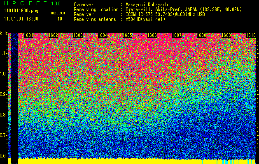
Task: Click the 1.1 frequency axis label
Action: pos(4,54)
